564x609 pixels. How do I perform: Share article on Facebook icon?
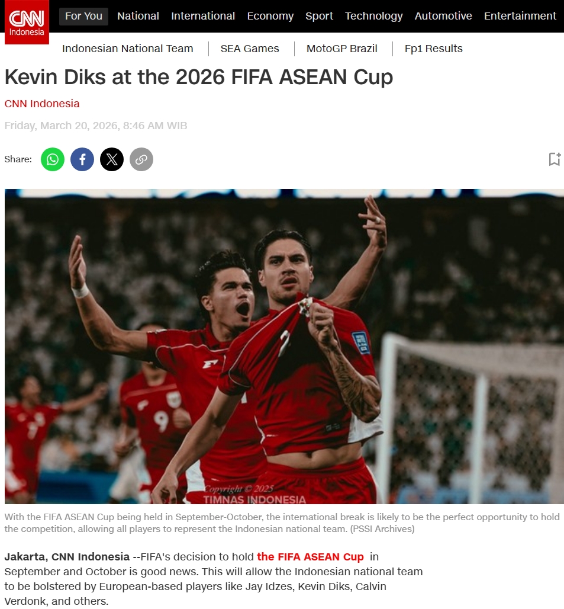click(82, 159)
